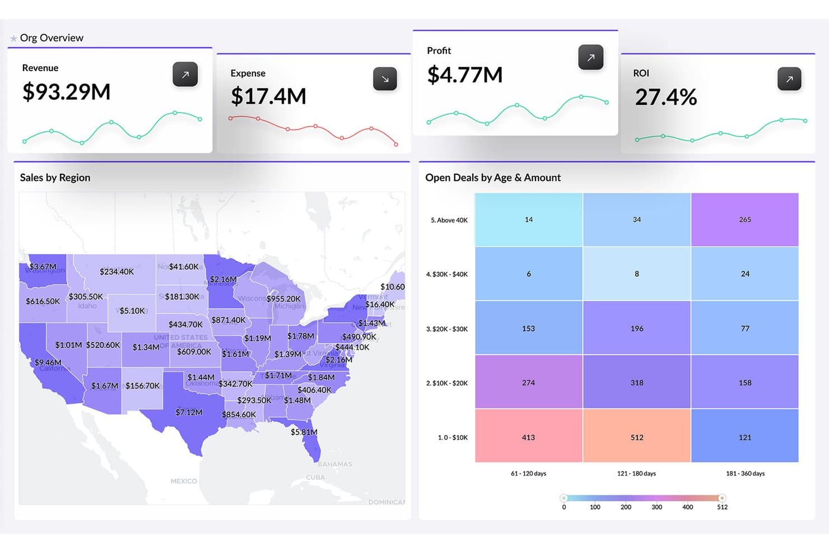Select the heatmap cell showing 14
Screen dimensions: 829x553
529,220
